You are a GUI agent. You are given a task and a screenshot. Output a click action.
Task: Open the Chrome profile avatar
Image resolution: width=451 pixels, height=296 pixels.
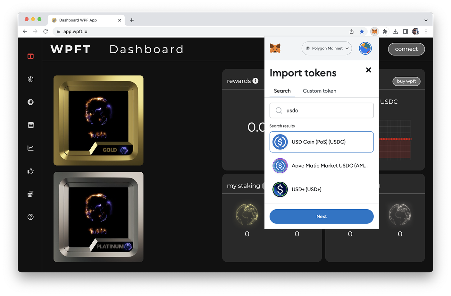click(x=415, y=31)
